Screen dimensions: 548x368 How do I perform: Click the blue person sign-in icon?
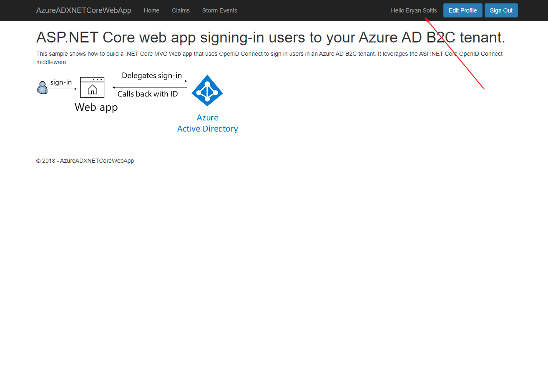tap(42, 86)
